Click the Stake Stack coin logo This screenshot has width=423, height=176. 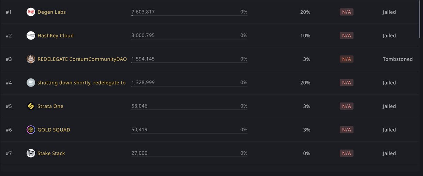(x=31, y=153)
